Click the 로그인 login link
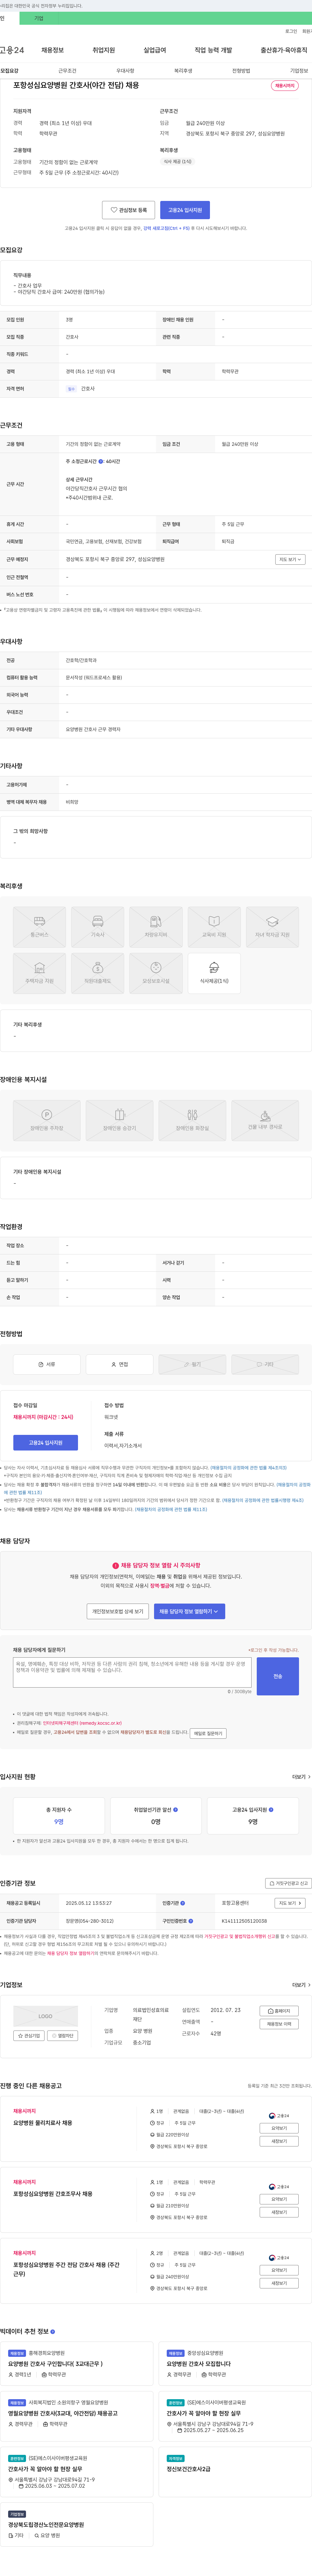The height and width of the screenshot is (2576, 312). 291,31
